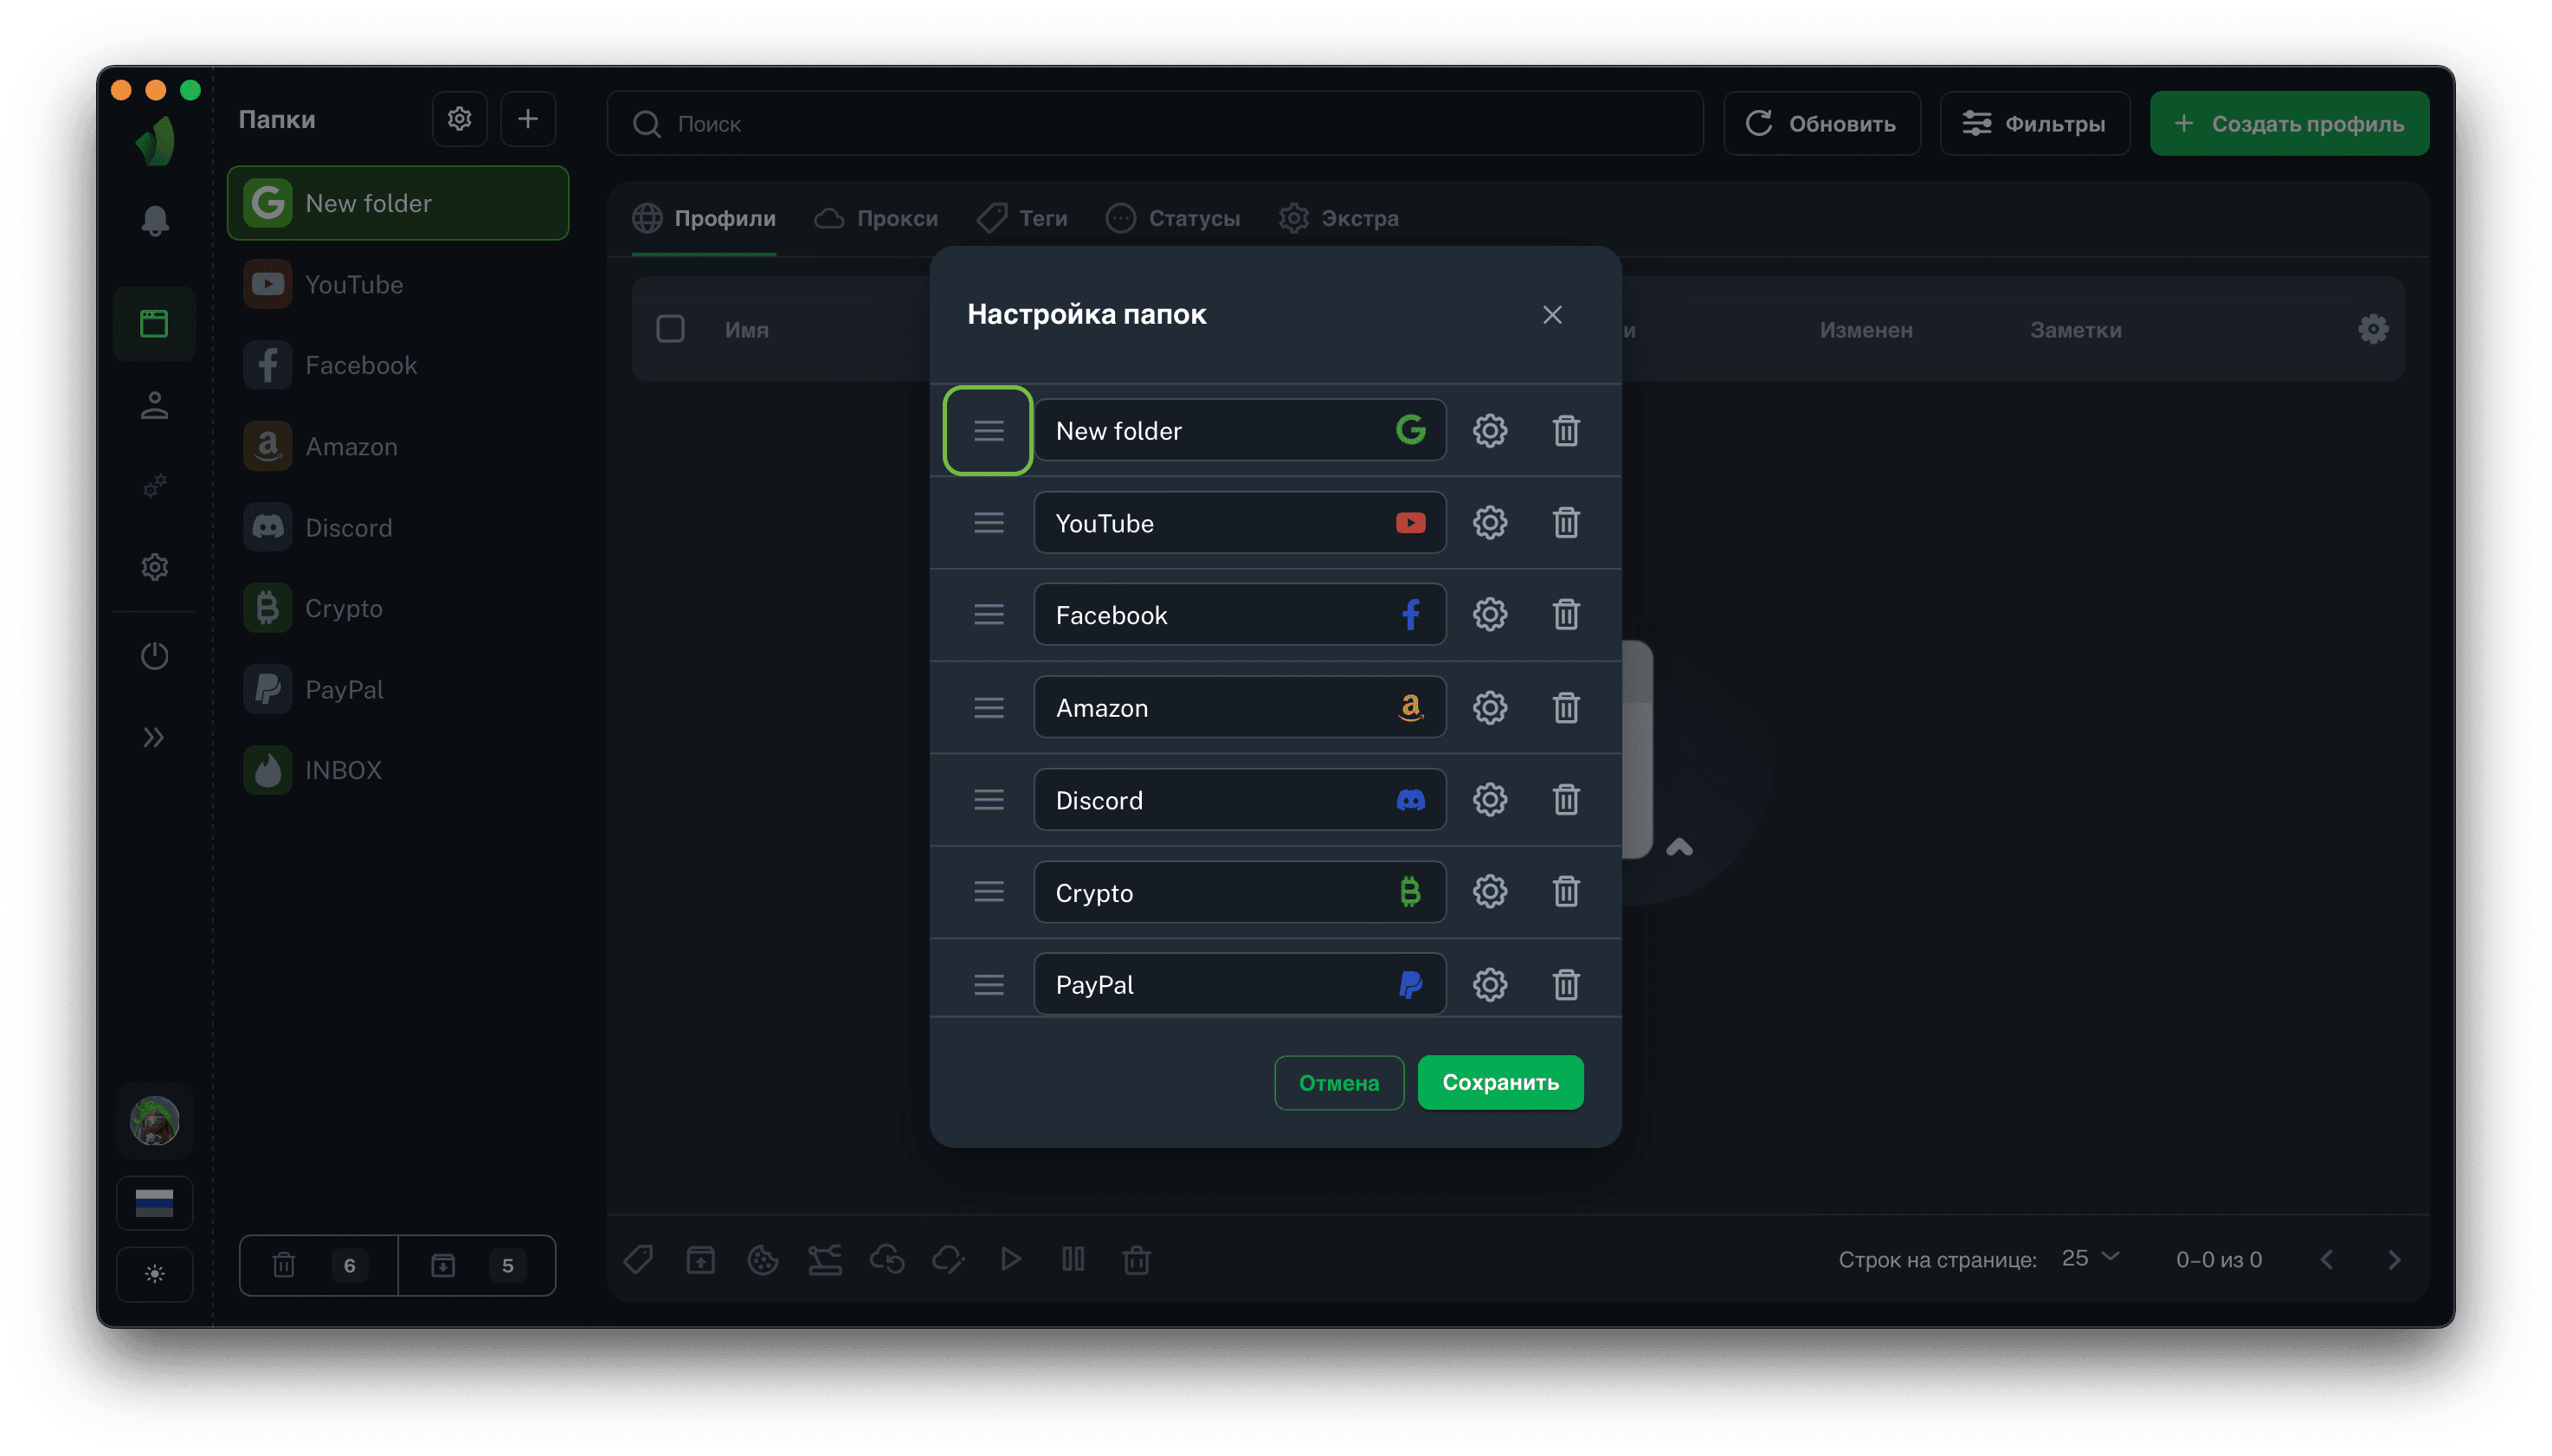Click the Отмена button
This screenshot has width=2552, height=1456.
click(x=1338, y=1083)
